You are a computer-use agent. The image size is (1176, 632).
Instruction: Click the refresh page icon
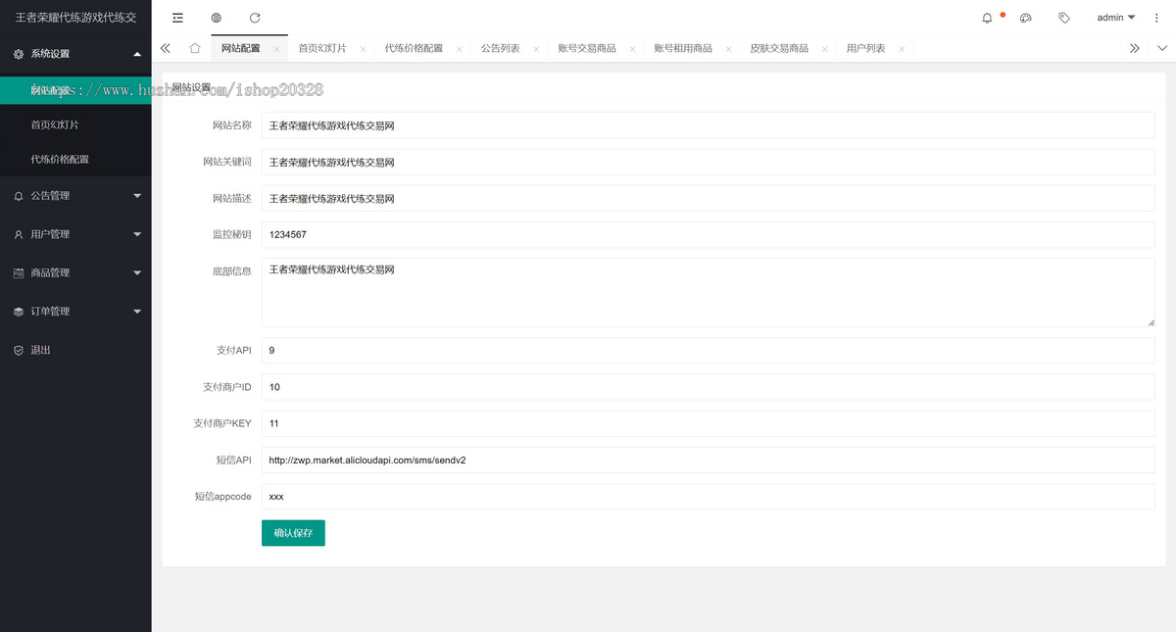(255, 18)
